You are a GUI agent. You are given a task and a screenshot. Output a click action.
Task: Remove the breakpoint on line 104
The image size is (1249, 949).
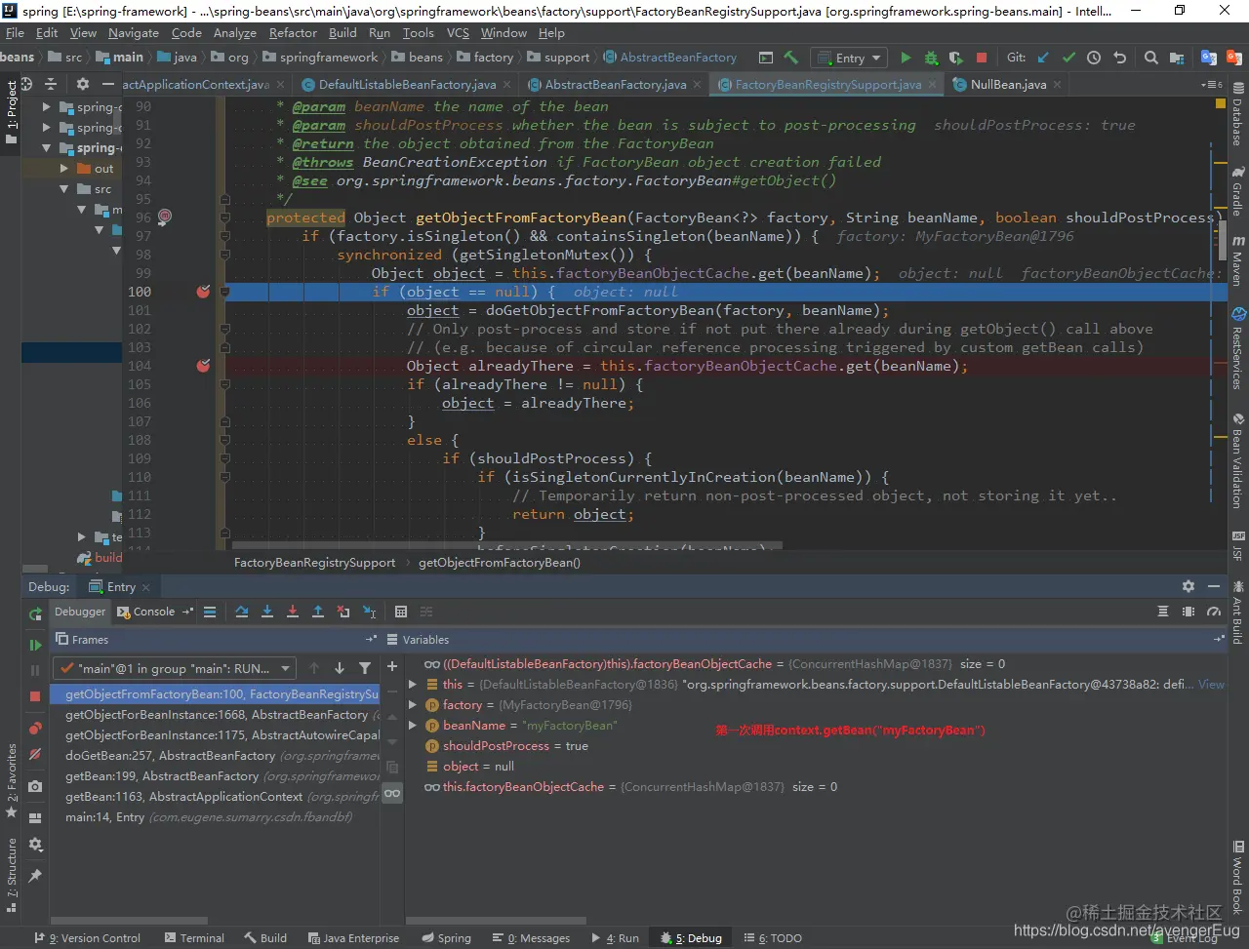point(203,366)
